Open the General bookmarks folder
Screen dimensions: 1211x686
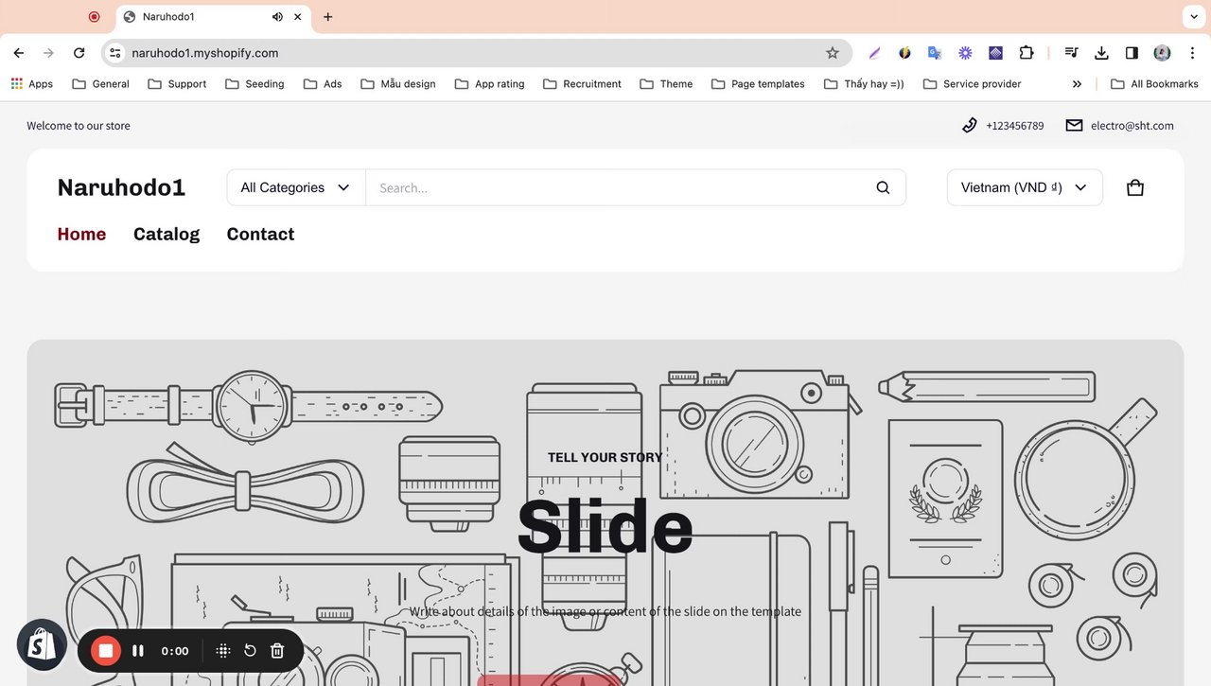coord(100,83)
